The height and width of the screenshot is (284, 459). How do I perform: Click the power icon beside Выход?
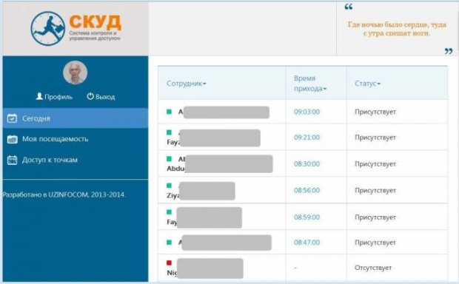click(90, 96)
